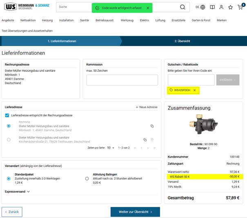Open favorites via the star icon

(231, 7)
